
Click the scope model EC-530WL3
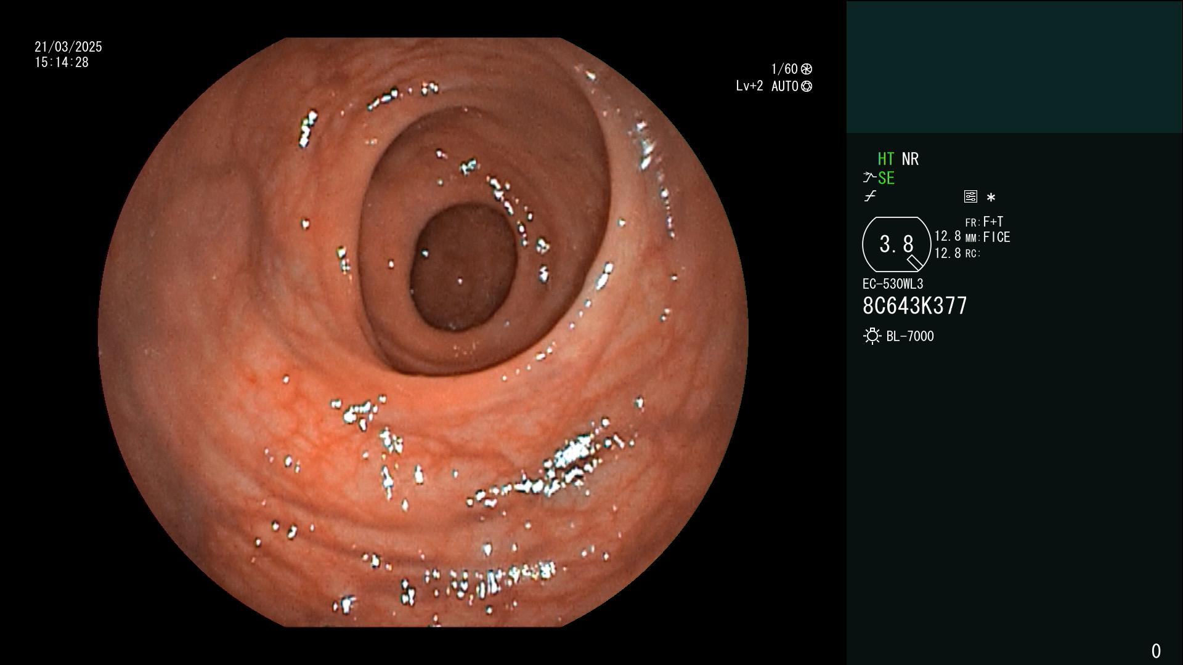point(893,284)
